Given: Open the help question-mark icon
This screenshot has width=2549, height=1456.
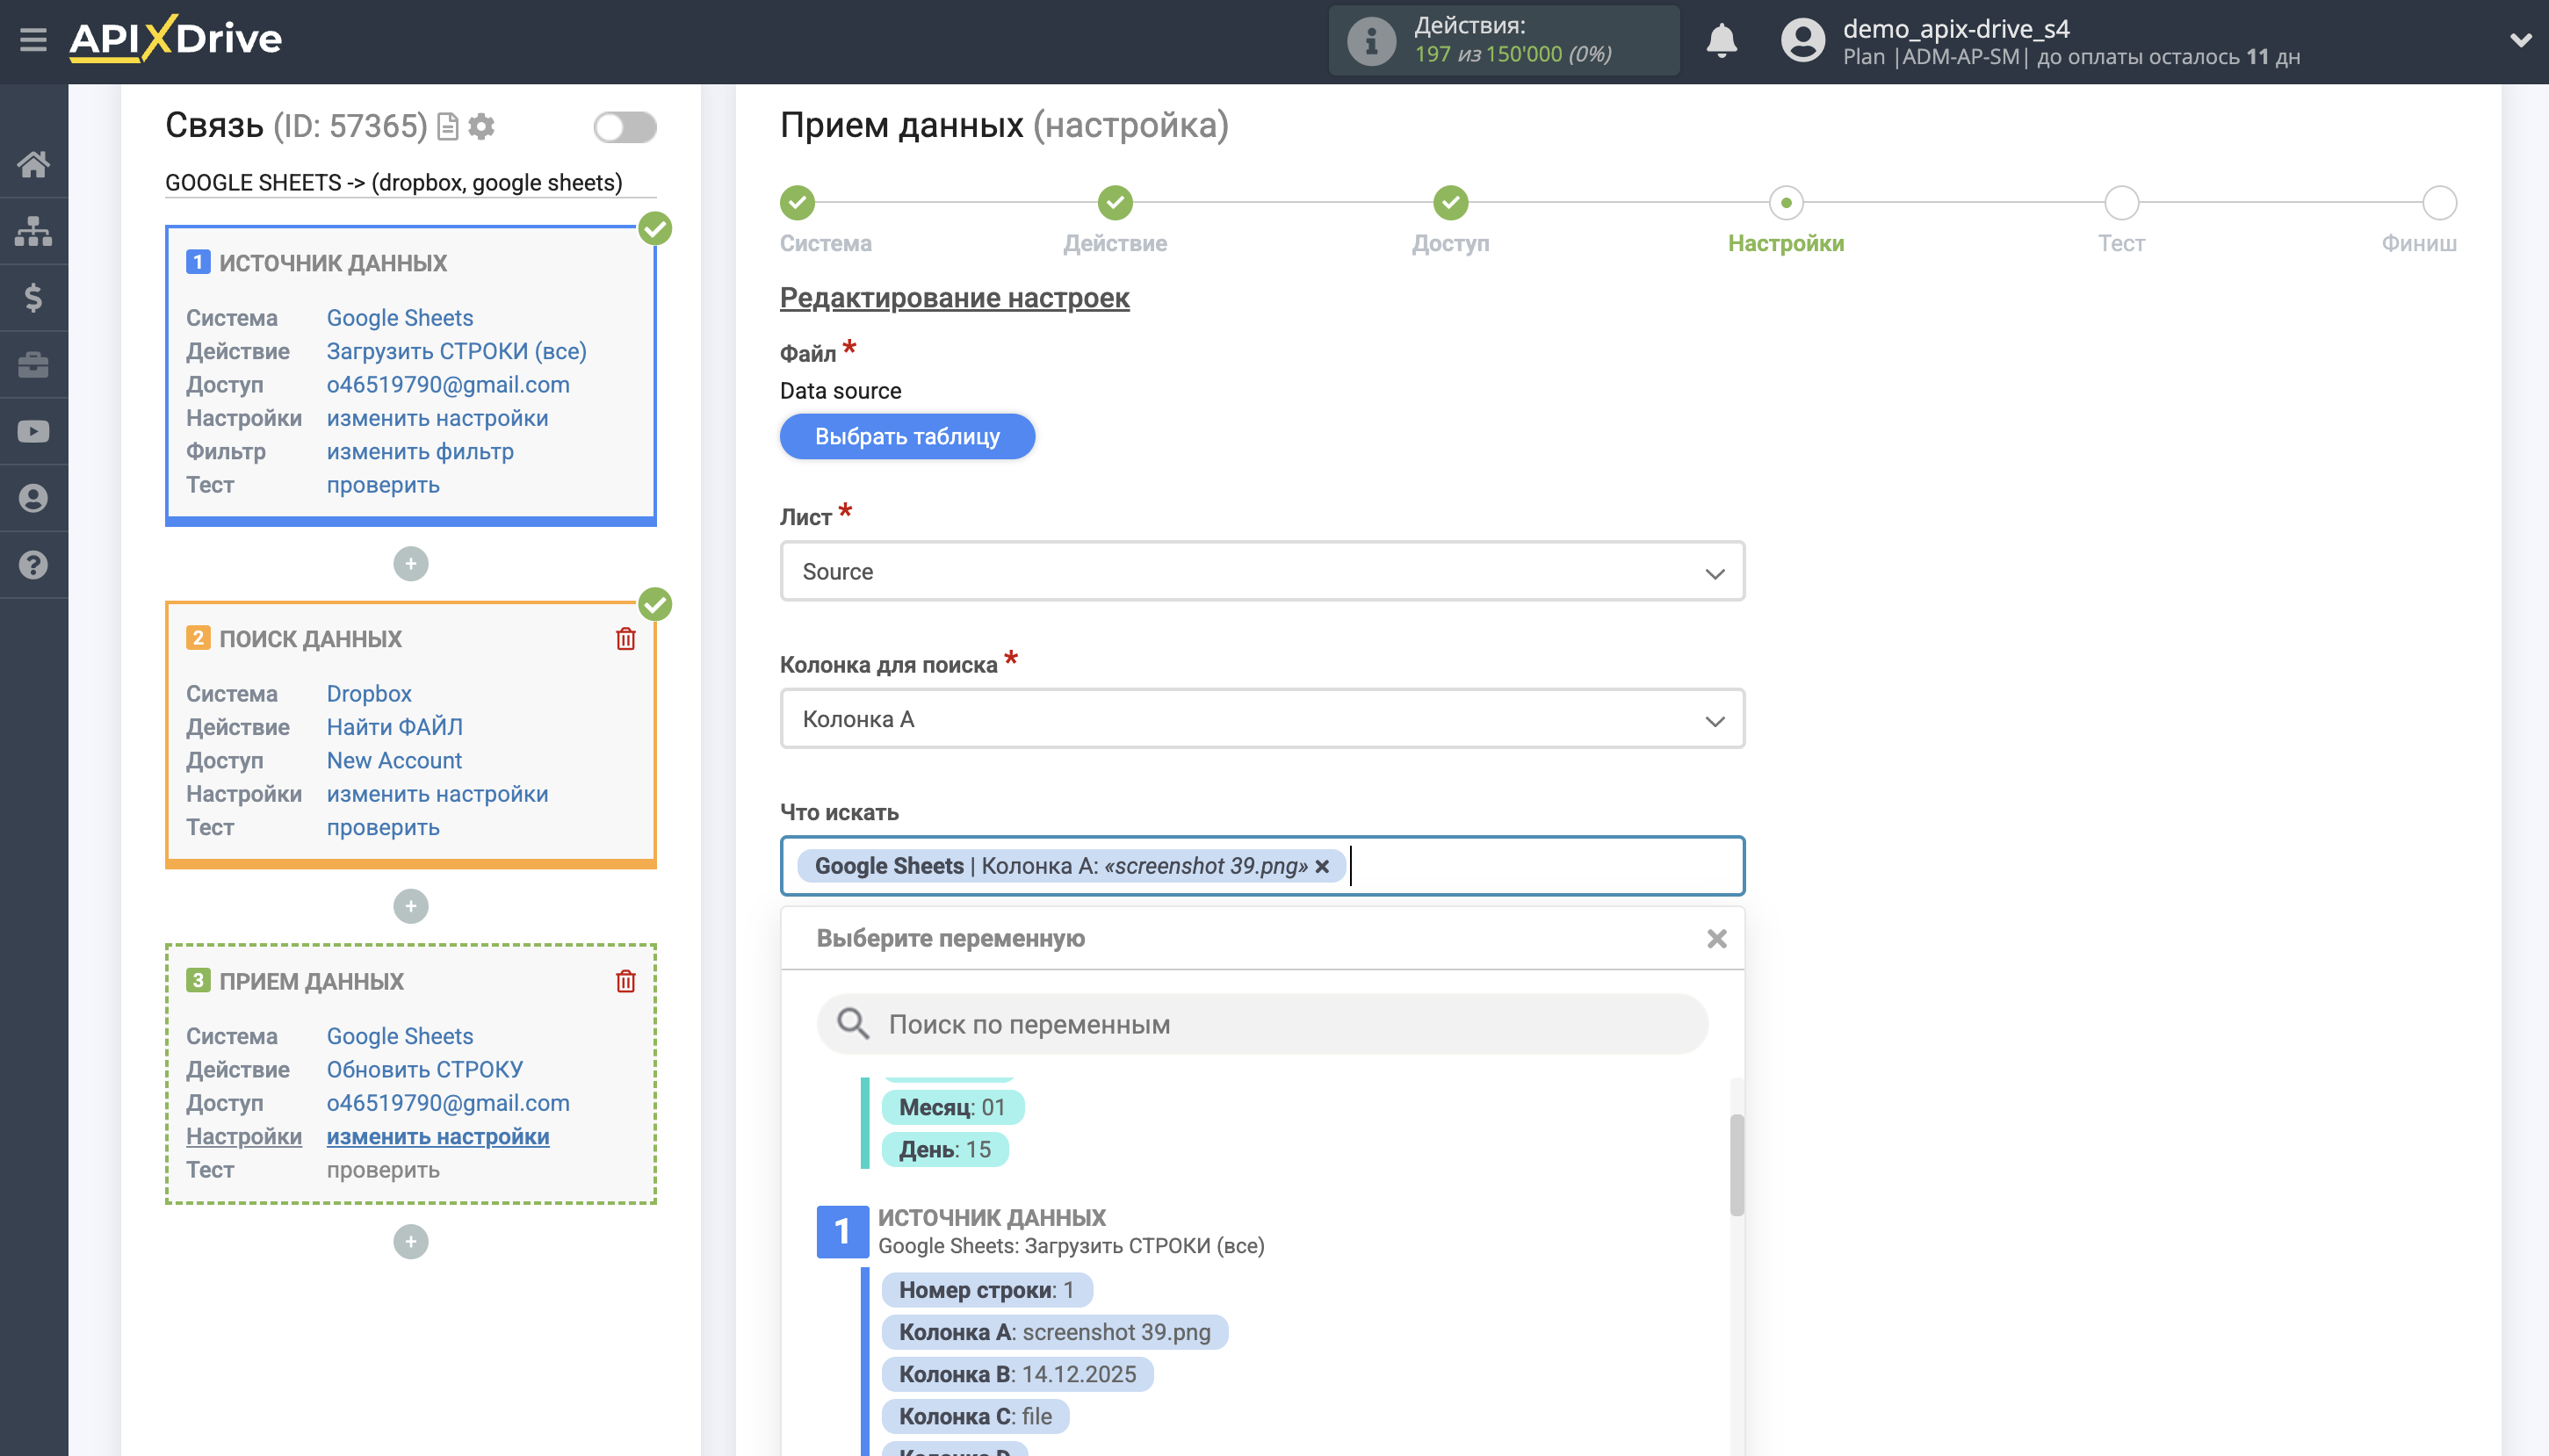Looking at the screenshot, I should pos(33,565).
